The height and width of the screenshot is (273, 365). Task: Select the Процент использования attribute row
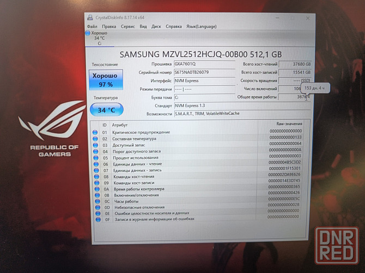pos(197,157)
